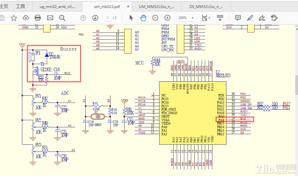Viewport: 298px width, 176px height.
Task: Click the "nRST" net label
Action: point(142,115)
